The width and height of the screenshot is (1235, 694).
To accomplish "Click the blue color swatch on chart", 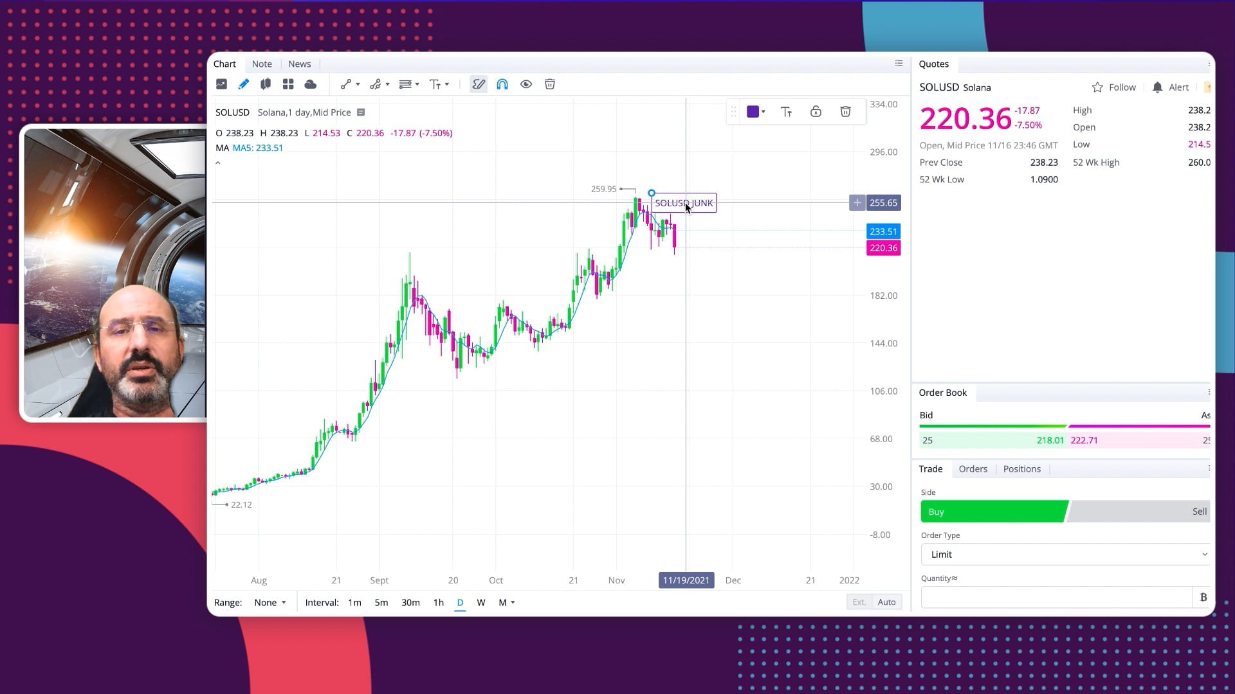I will point(753,111).
